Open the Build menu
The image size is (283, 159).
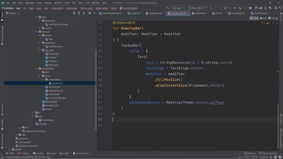pos(67,3)
